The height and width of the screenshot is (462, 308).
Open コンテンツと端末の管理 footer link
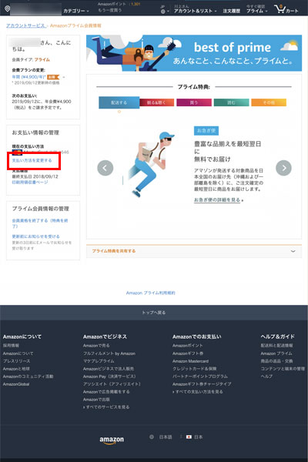[x=283, y=369]
